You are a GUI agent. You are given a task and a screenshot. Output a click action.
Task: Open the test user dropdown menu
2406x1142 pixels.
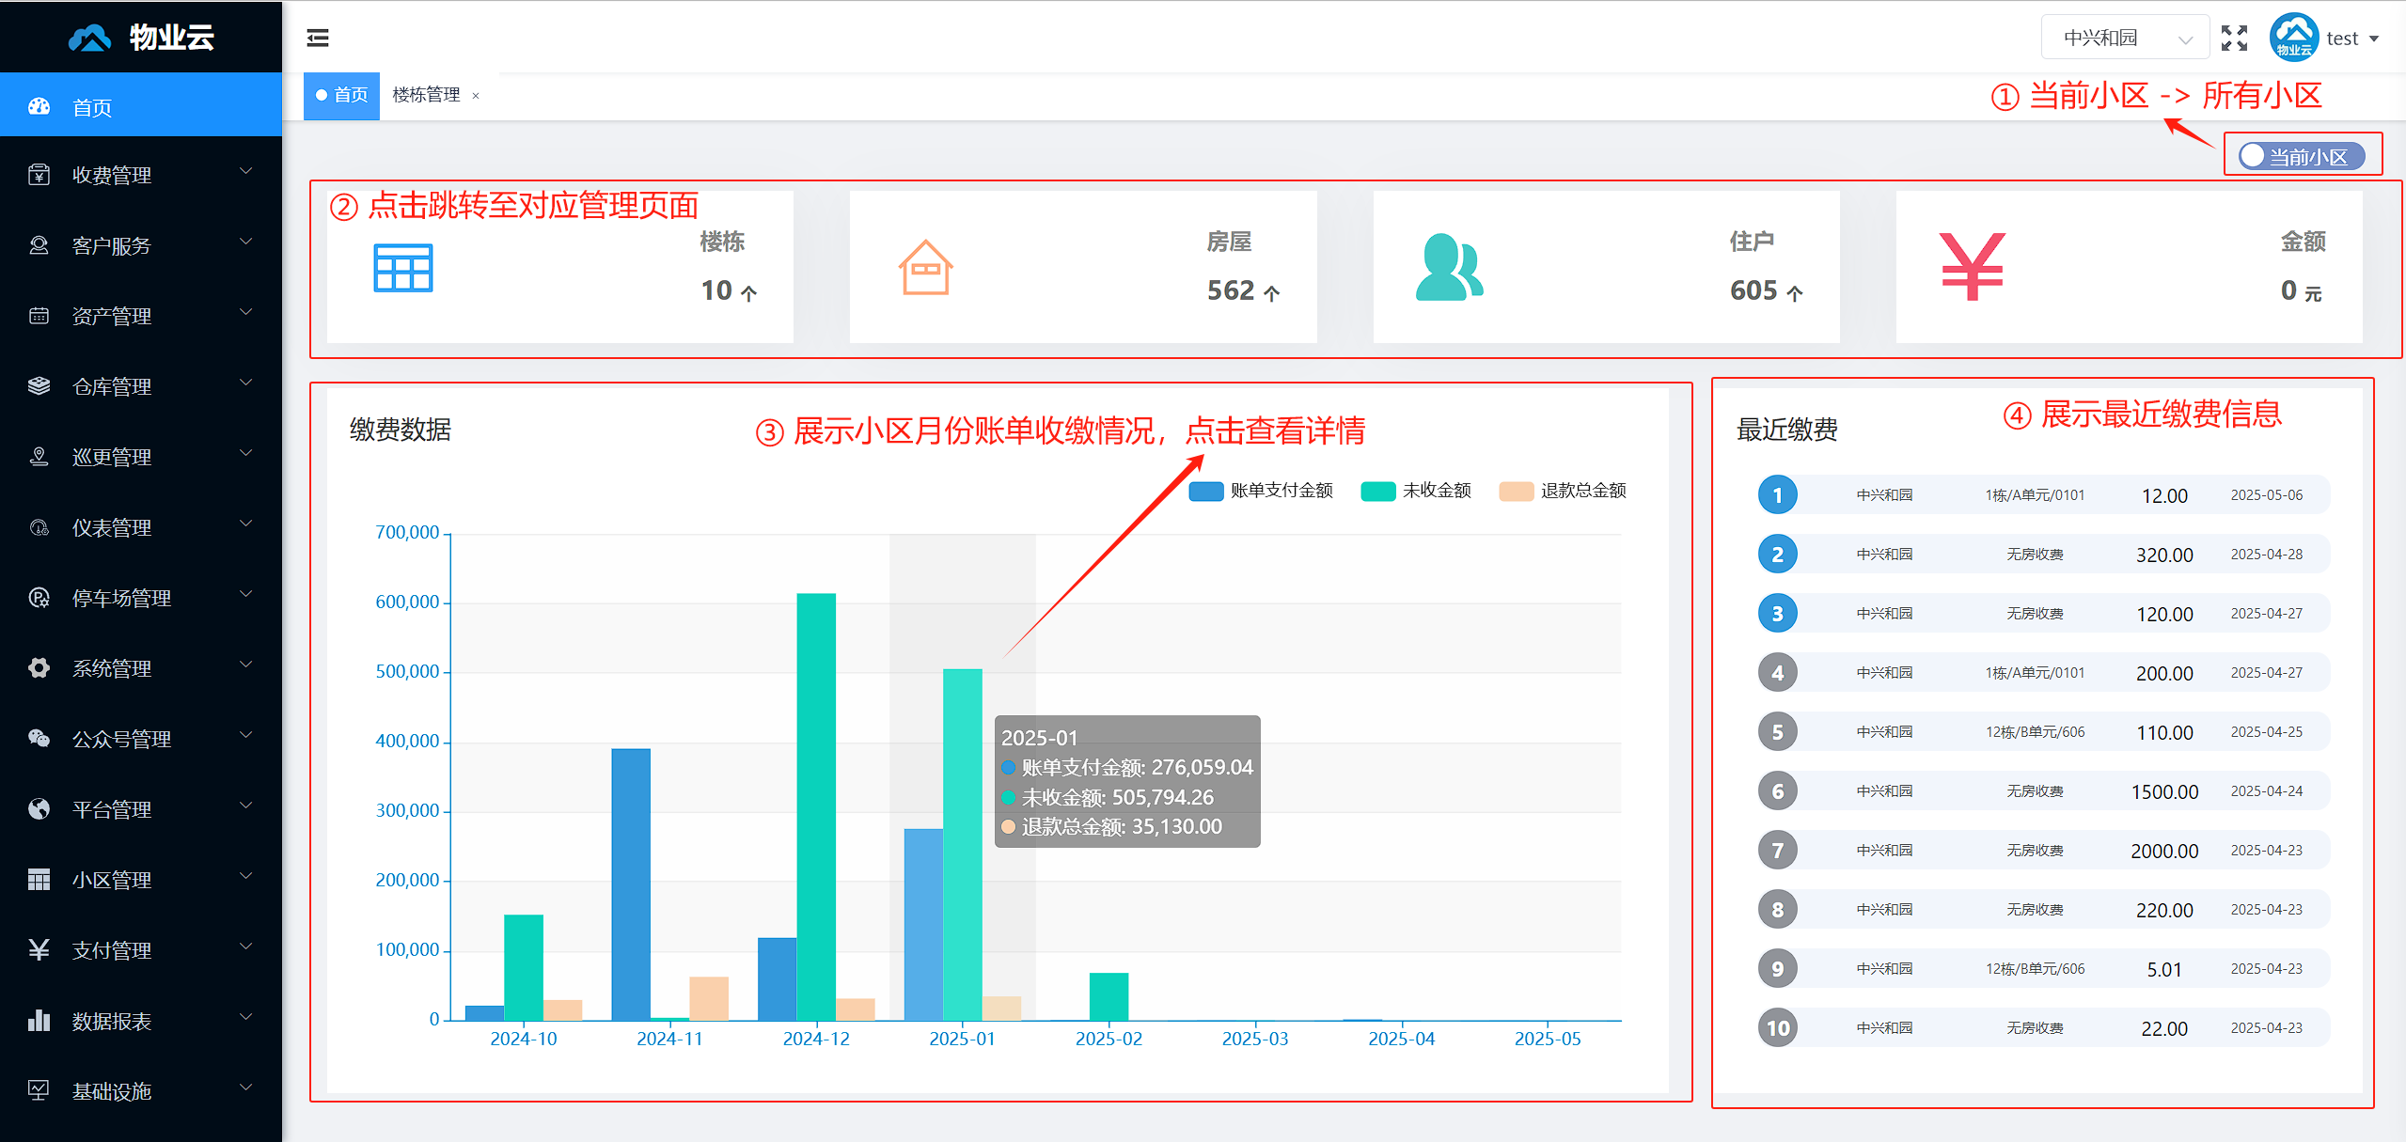[2352, 39]
